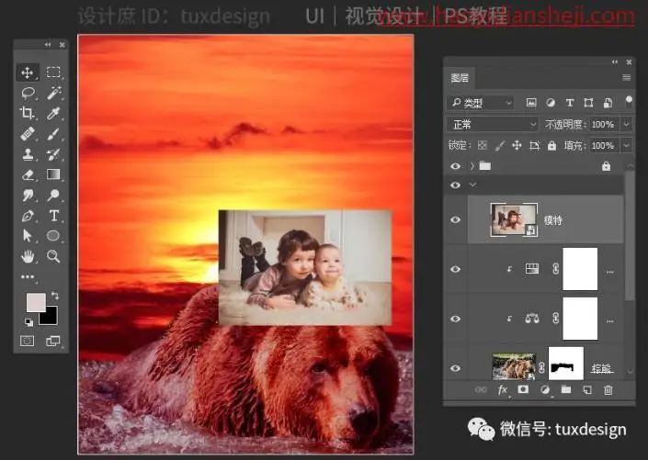This screenshot has height=460, width=648.
Task: Lock layer position
Action: (x=517, y=145)
